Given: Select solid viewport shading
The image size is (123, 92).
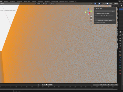Looking at the screenshot, I should pyautogui.click(x=108, y=4).
